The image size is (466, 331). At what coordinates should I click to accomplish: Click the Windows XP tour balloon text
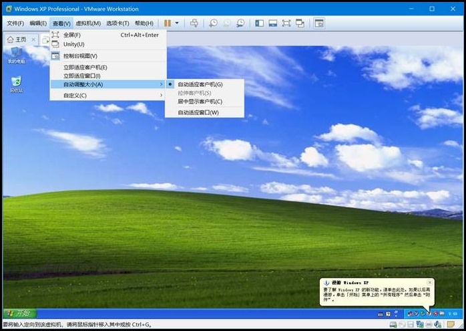pyautogui.click(x=377, y=294)
